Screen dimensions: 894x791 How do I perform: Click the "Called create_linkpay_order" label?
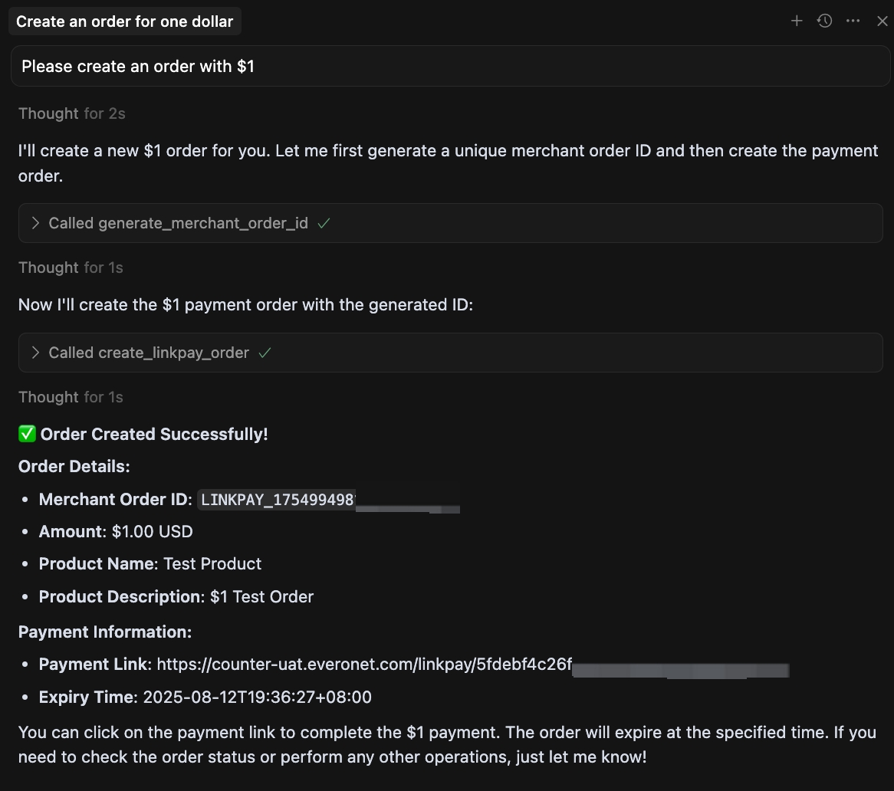tap(149, 353)
